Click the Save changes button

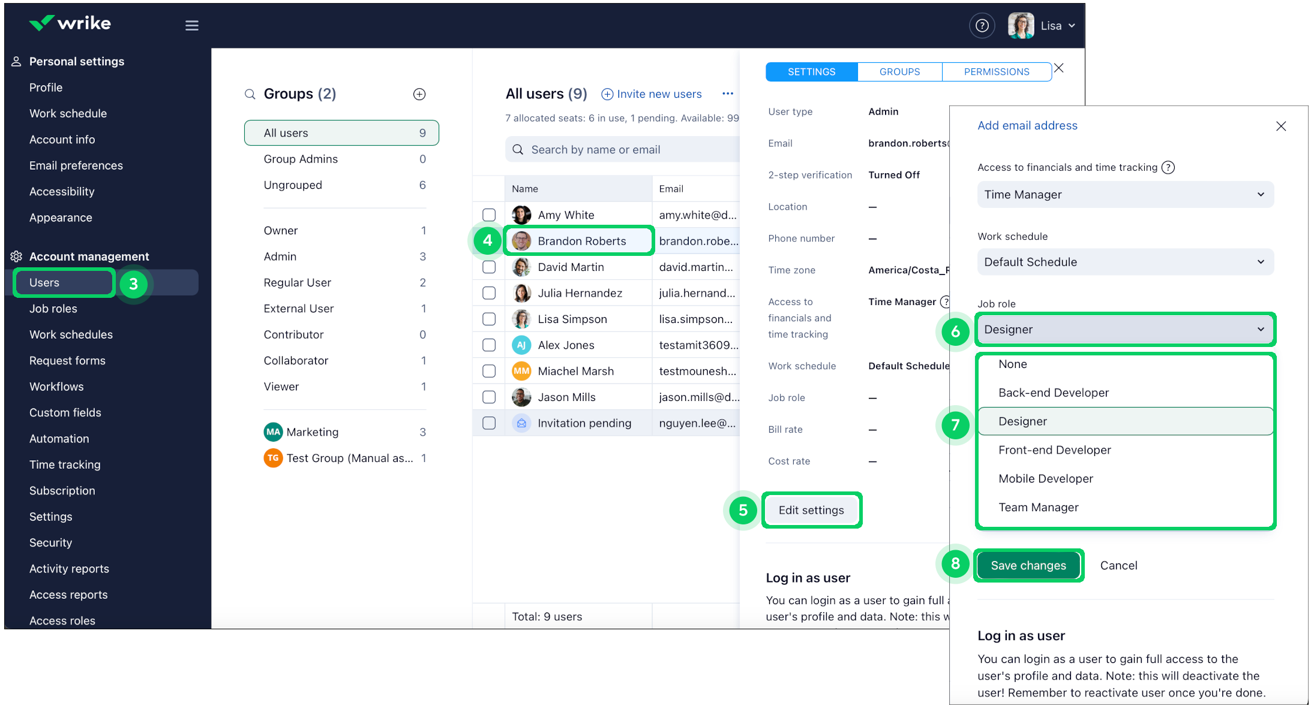pyautogui.click(x=1028, y=565)
